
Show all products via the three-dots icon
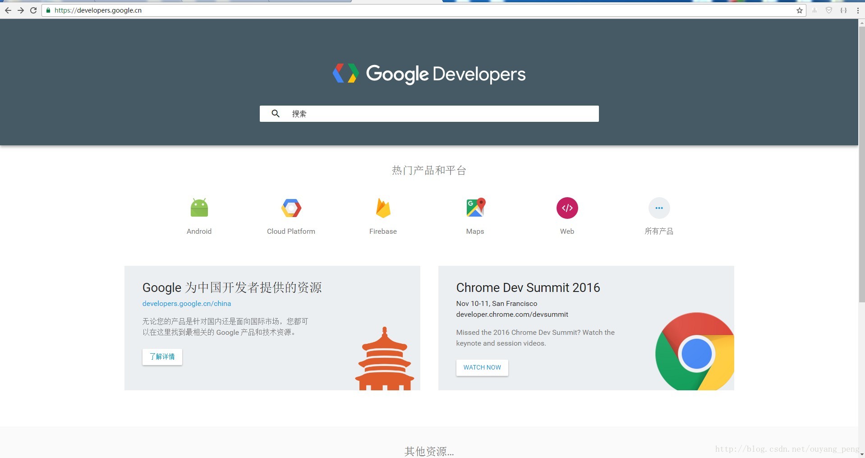click(x=659, y=208)
